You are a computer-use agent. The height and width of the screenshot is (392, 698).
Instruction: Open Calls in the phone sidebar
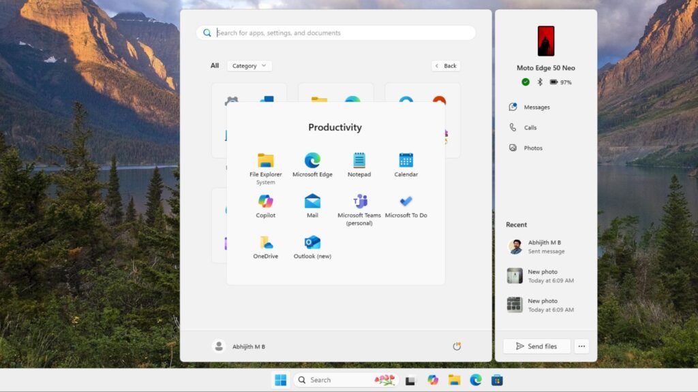(x=529, y=127)
